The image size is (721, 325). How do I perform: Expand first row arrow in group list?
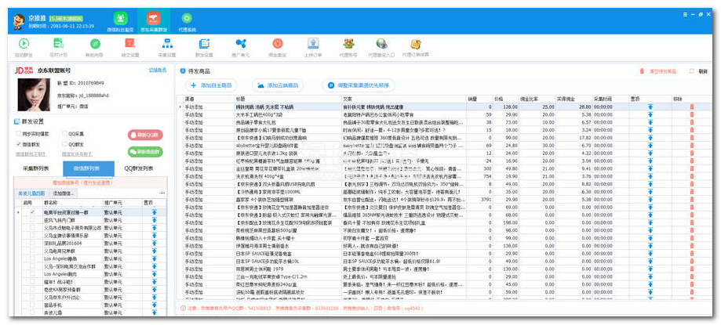pyautogui.click(x=20, y=211)
